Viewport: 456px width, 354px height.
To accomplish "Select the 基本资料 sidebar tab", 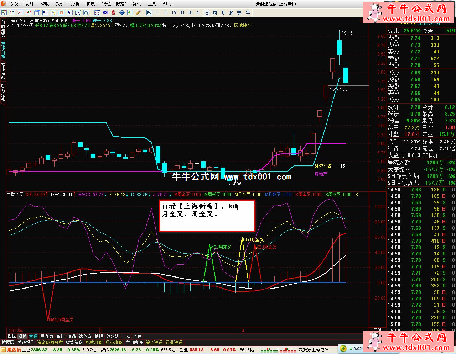I will click(x=3, y=71).
